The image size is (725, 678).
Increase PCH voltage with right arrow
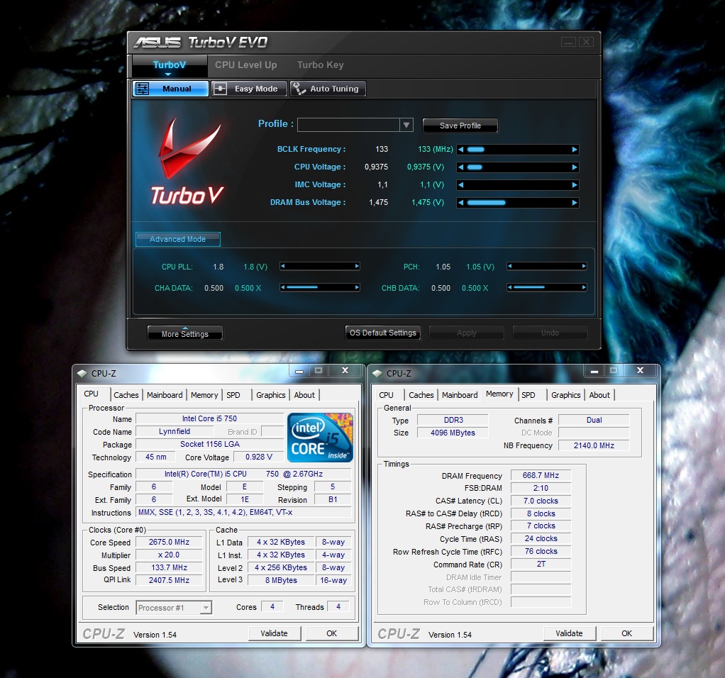[x=584, y=266]
